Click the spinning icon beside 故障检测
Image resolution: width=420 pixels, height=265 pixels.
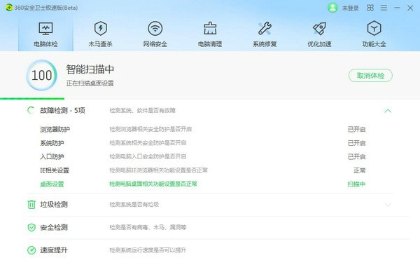31,110
